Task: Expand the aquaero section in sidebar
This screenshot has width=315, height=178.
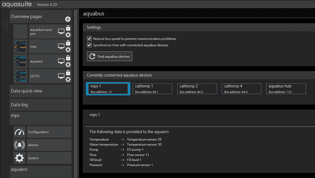Action: click(x=40, y=172)
